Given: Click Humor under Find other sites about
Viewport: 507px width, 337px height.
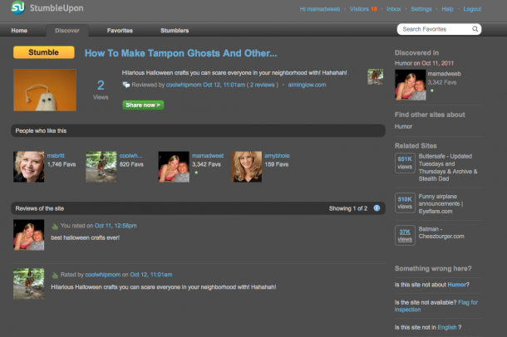Looking at the screenshot, I should (403, 126).
